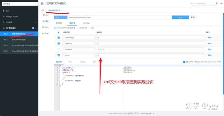Click the document management icon in sidebar
Screen dimensions: 224x116
(x=4, y=22)
